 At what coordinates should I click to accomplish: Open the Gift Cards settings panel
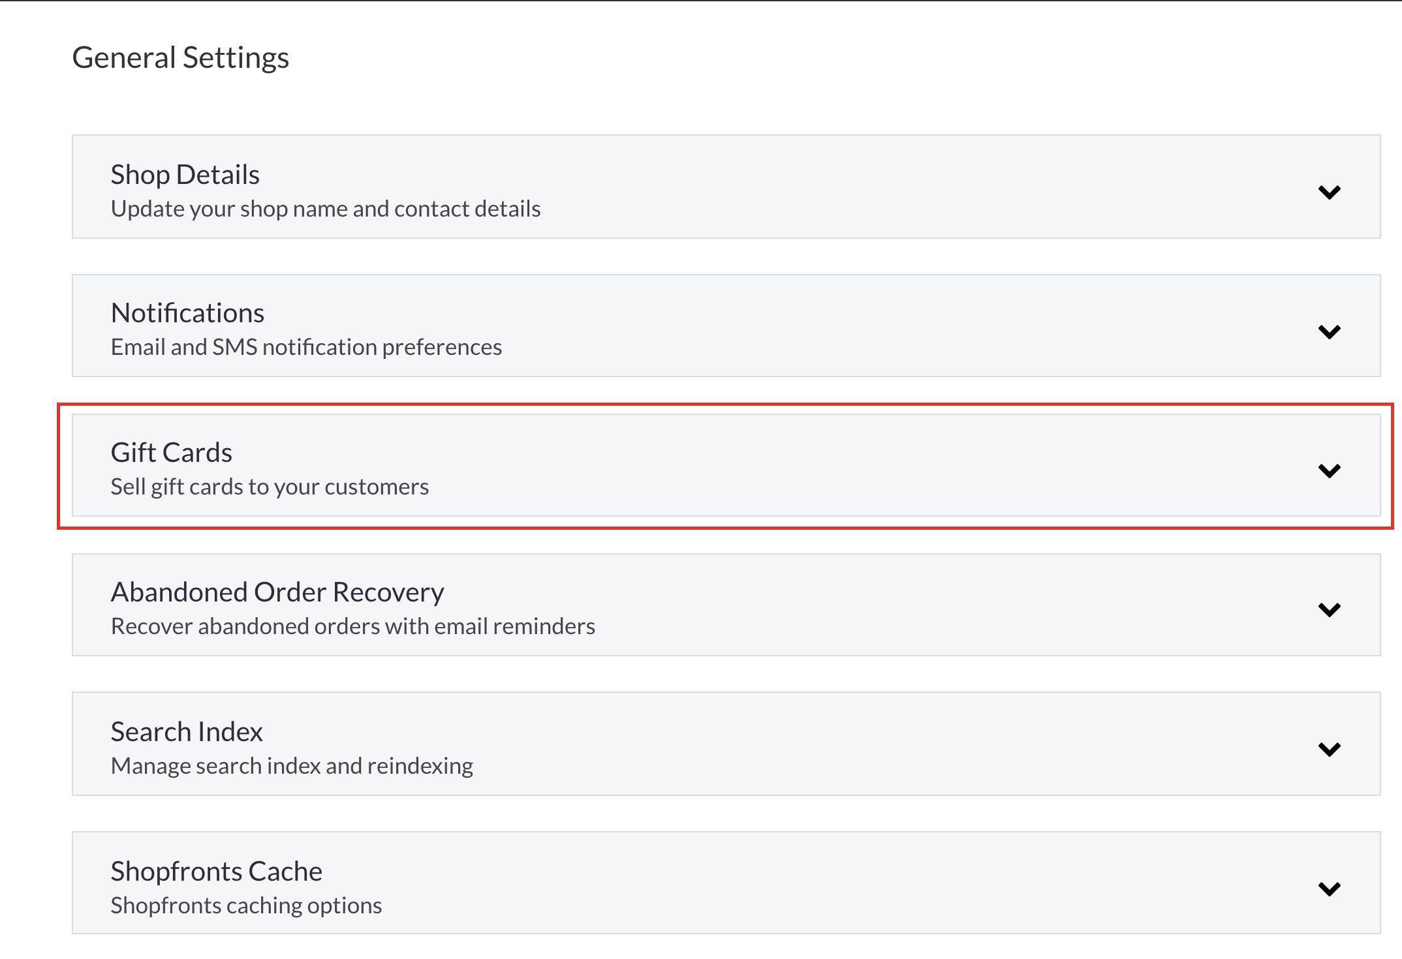tap(726, 465)
